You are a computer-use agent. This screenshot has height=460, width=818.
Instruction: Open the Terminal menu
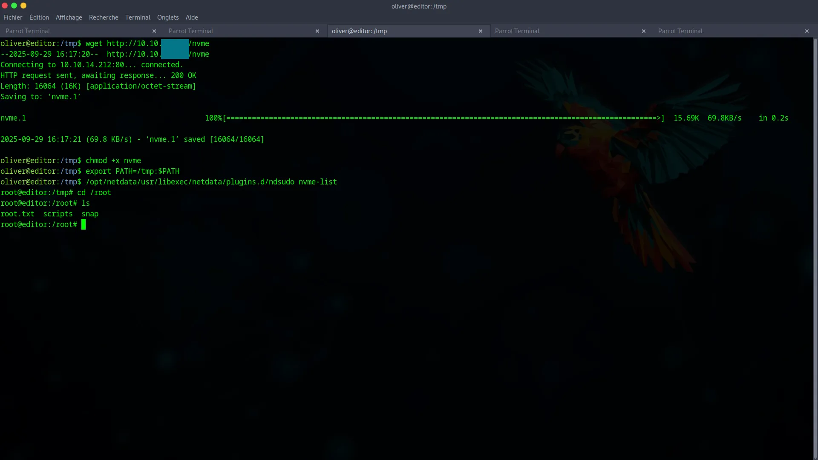tap(137, 17)
